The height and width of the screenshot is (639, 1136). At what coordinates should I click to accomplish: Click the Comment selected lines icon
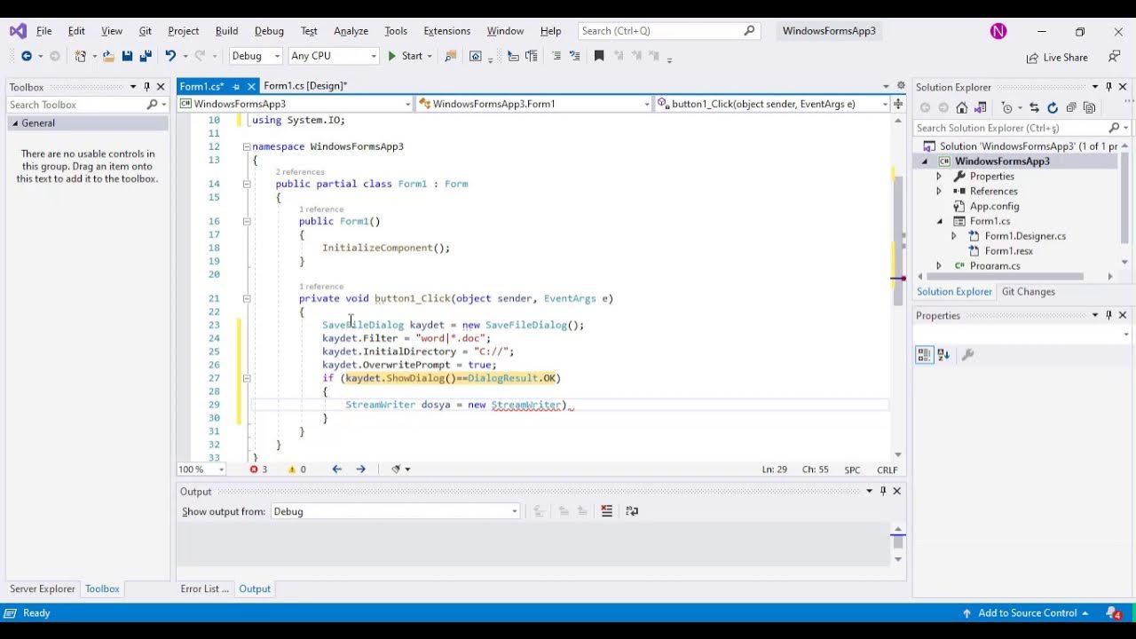(556, 56)
